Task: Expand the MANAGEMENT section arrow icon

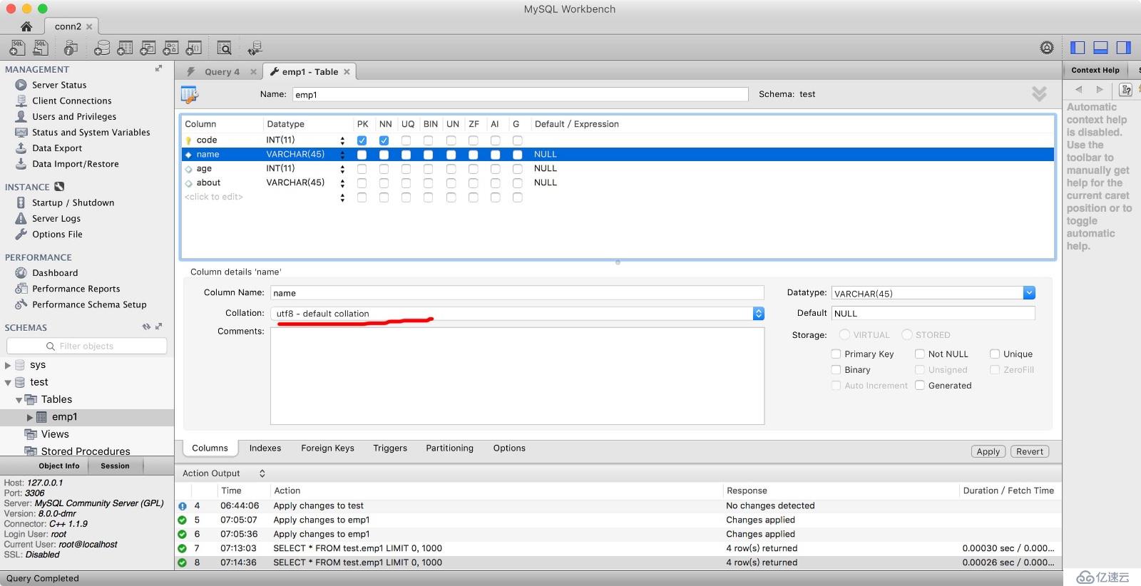Action: click(x=158, y=68)
